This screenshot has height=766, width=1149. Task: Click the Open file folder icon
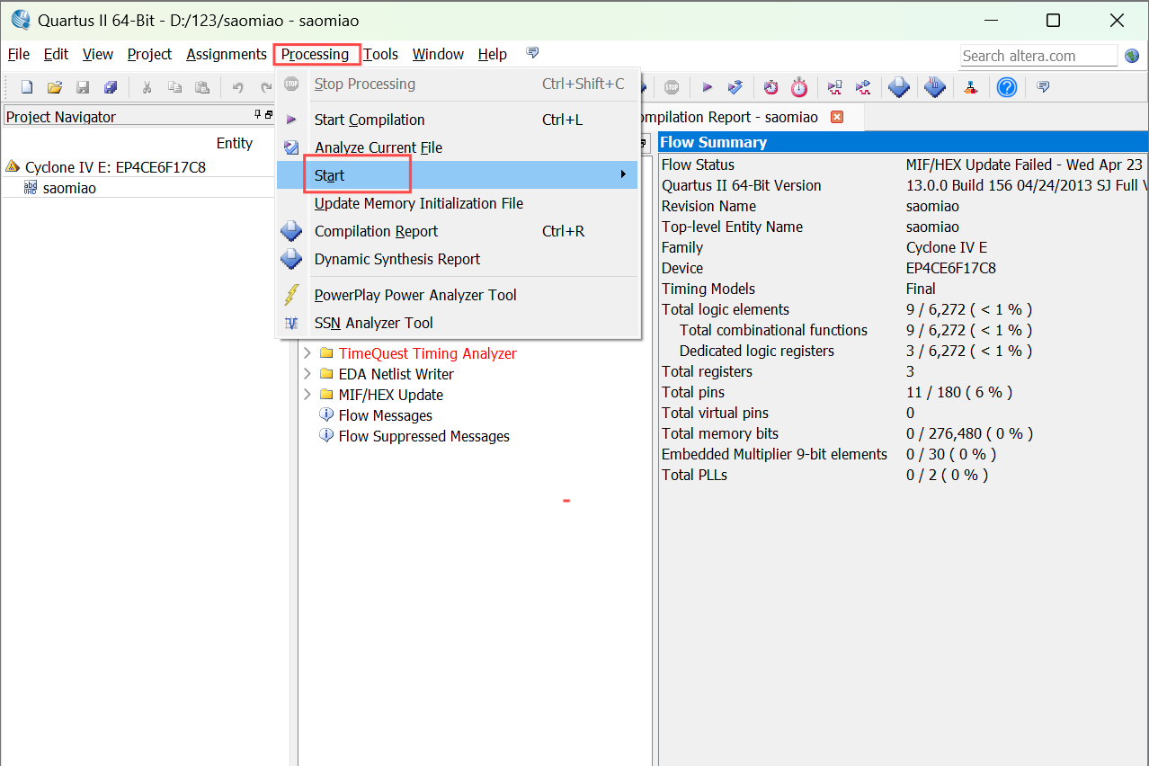pos(55,87)
